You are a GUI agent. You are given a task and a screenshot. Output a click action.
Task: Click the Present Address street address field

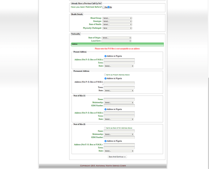click(x=119, y=60)
